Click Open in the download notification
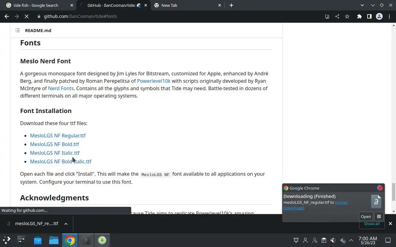 (x=366, y=216)
